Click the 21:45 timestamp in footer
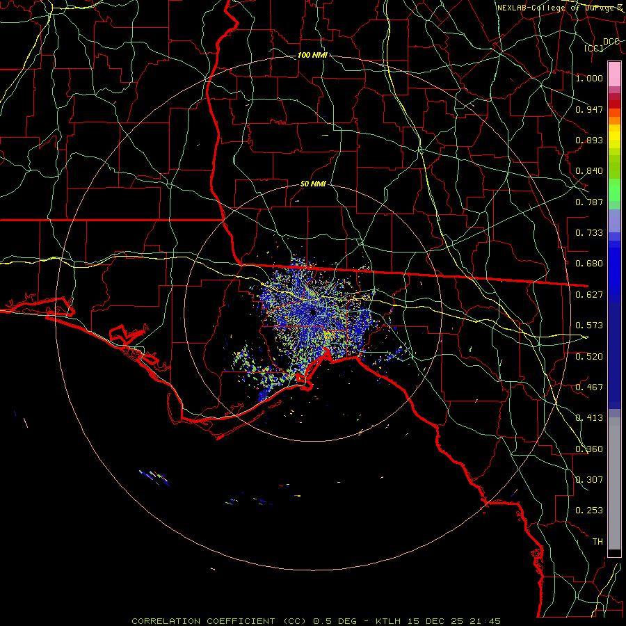626x626 pixels. pyautogui.click(x=485, y=621)
